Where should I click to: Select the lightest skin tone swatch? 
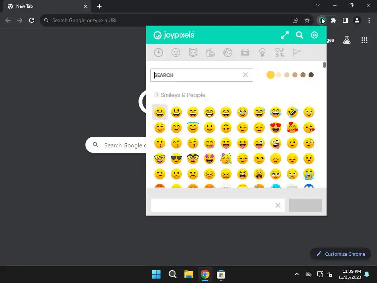click(x=279, y=75)
